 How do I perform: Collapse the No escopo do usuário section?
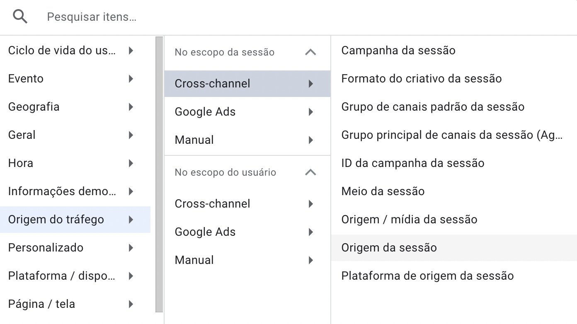point(310,172)
